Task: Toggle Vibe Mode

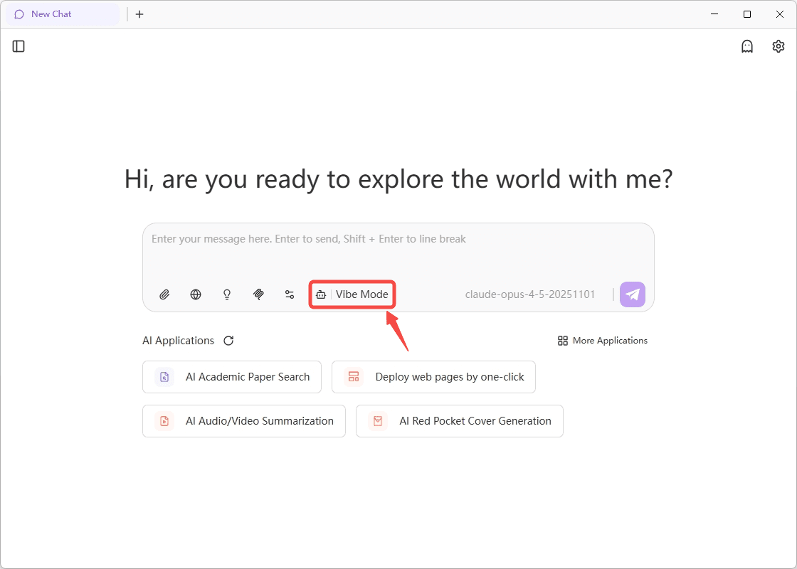Action: (353, 294)
